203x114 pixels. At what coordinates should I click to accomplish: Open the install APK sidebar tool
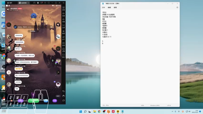64,44
